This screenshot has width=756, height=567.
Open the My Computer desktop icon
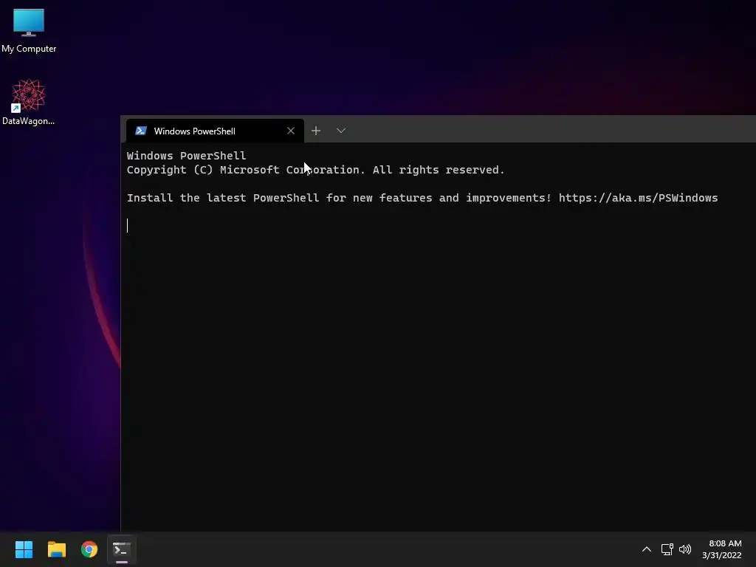29,30
